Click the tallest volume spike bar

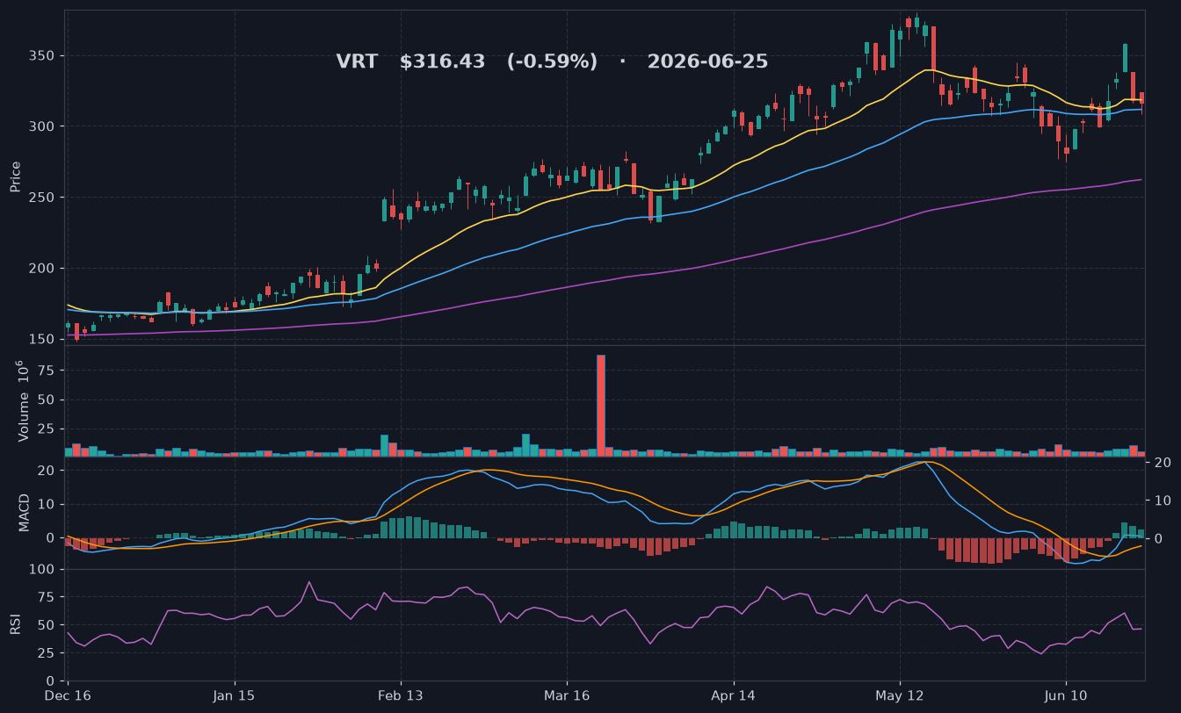601,405
